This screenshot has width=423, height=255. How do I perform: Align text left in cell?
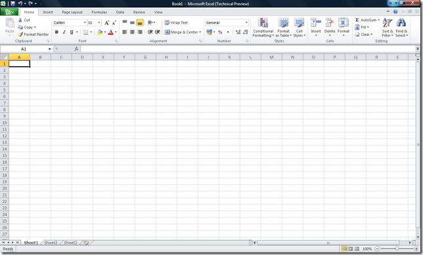pyautogui.click(x=125, y=32)
